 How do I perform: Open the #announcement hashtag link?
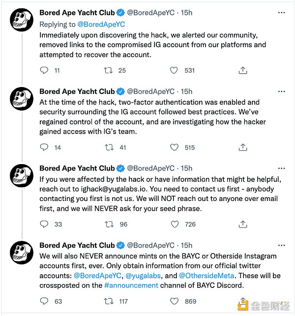pyautogui.click(x=131, y=285)
